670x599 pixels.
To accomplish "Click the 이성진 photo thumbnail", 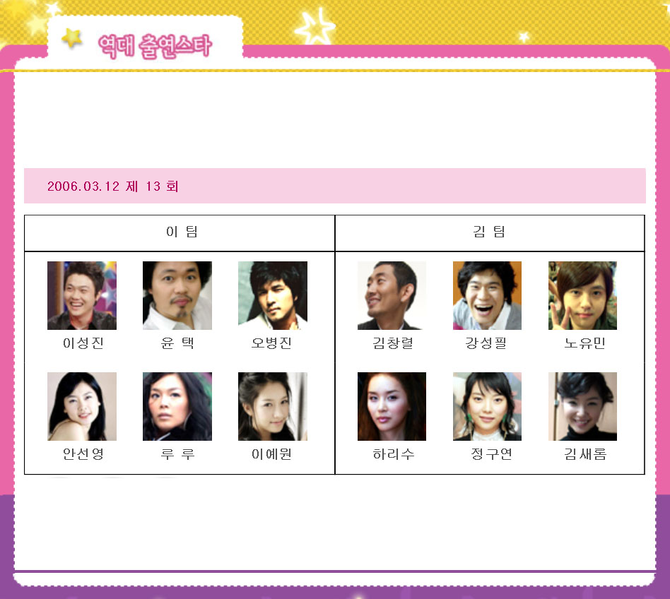I will 81,295.
